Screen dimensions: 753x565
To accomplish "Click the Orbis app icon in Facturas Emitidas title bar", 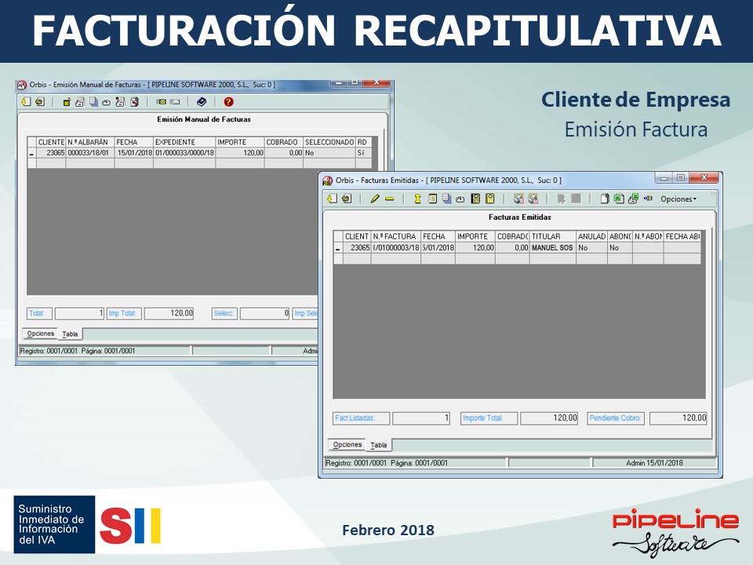I will (x=328, y=180).
